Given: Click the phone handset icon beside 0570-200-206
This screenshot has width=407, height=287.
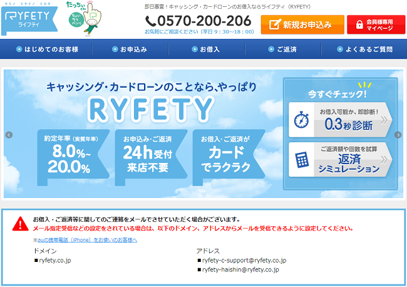Looking at the screenshot, I should coord(150,21).
